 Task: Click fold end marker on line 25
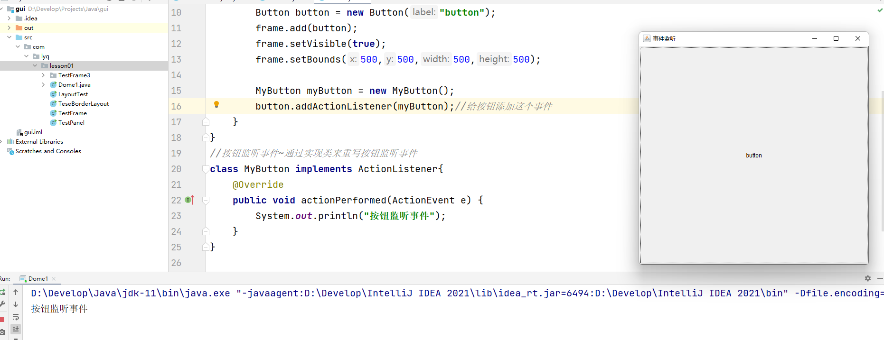click(206, 247)
